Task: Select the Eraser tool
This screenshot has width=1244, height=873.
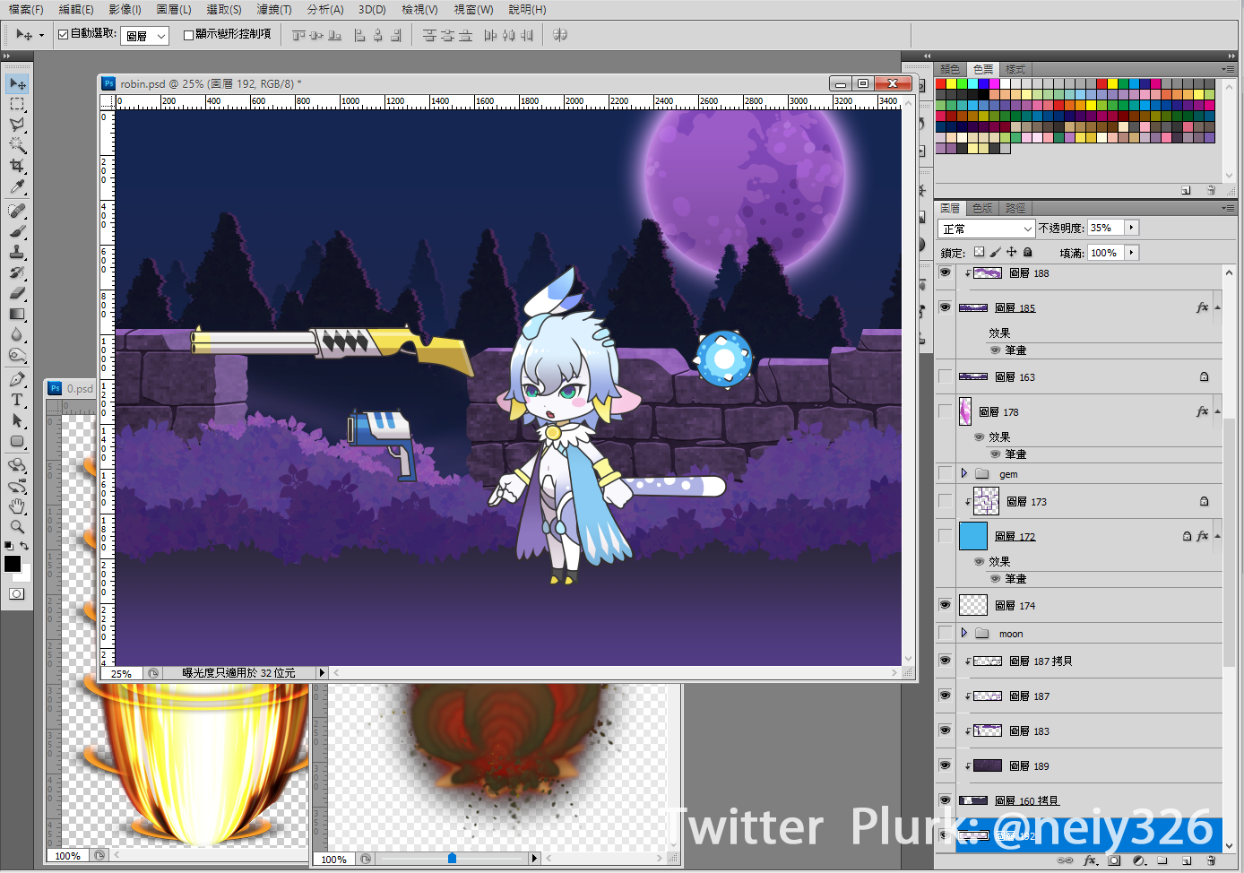Action: (x=17, y=293)
